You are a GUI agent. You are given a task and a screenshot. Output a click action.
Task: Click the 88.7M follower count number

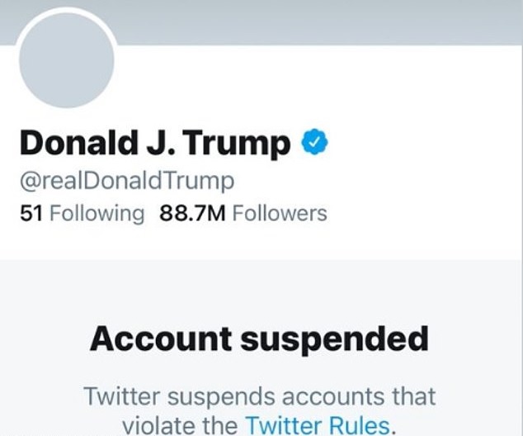(x=193, y=213)
